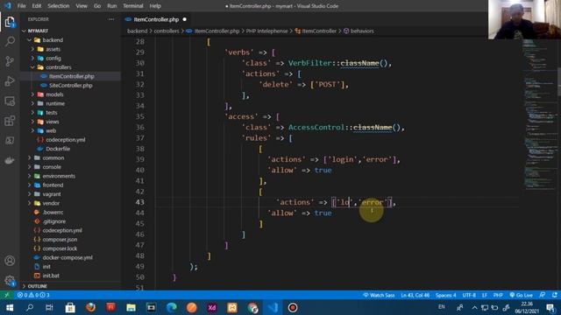The image size is (561, 315).
Task: Open system clock in taskbar tray
Action: click(527, 307)
